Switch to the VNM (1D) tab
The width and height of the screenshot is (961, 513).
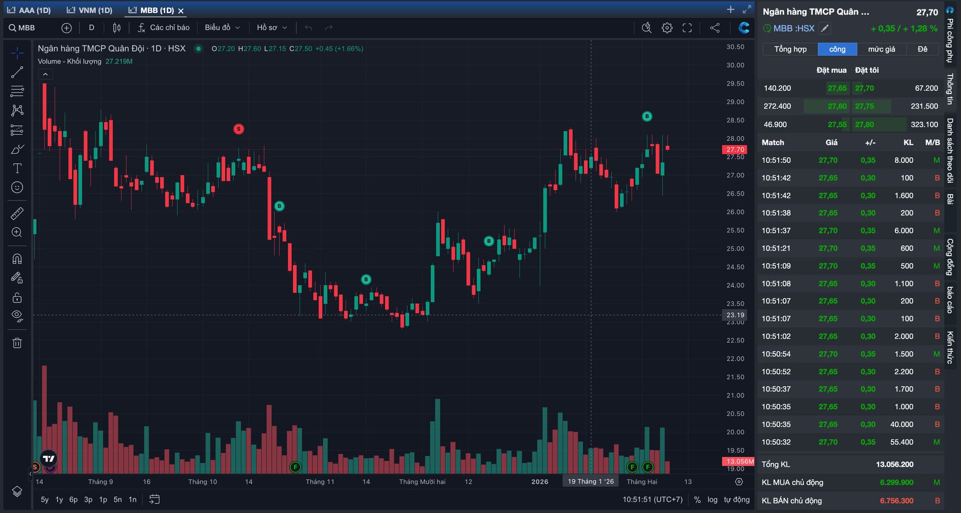pos(90,10)
